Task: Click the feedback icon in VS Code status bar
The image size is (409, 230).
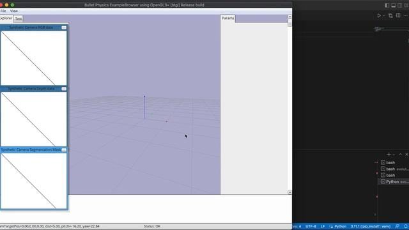Action: [397, 226]
